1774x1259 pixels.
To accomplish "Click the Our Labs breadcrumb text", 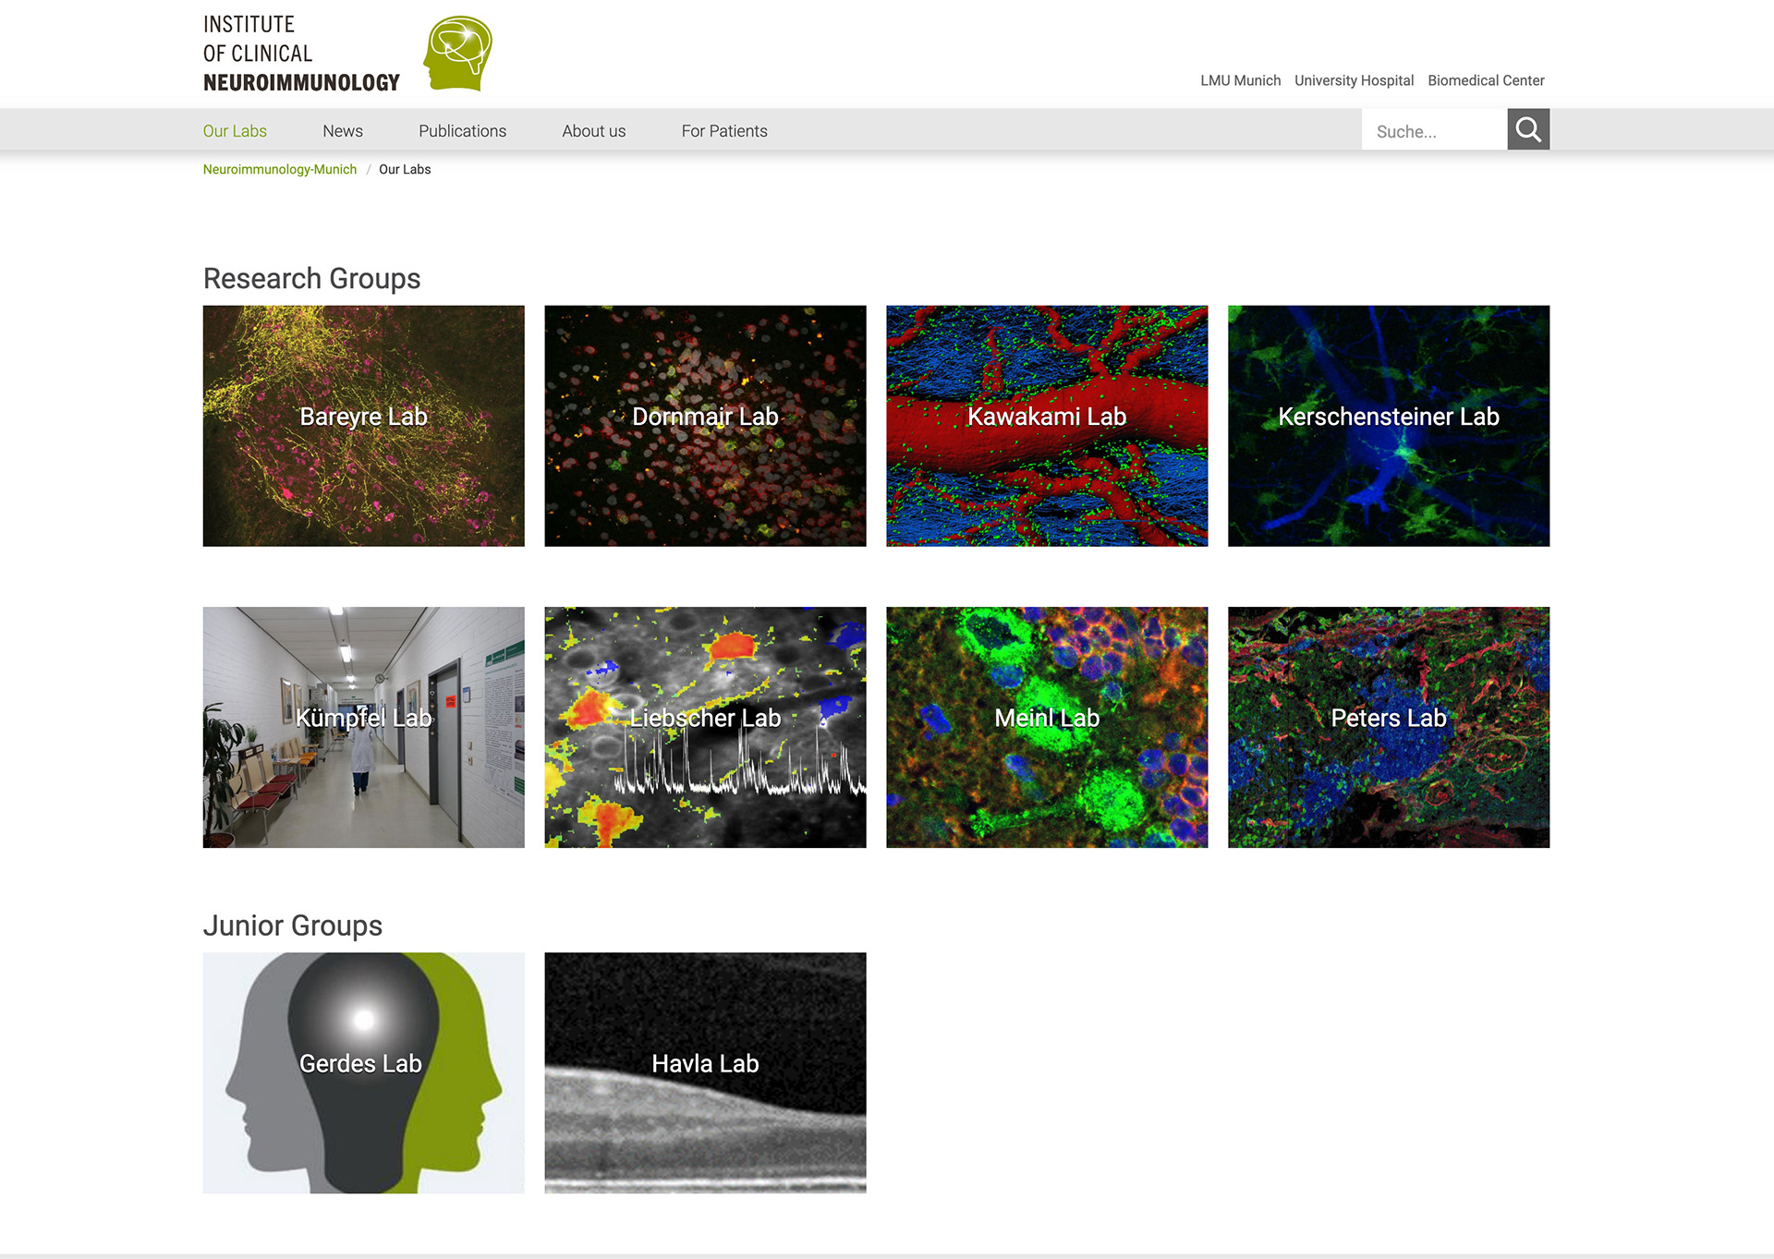I will click(x=405, y=169).
